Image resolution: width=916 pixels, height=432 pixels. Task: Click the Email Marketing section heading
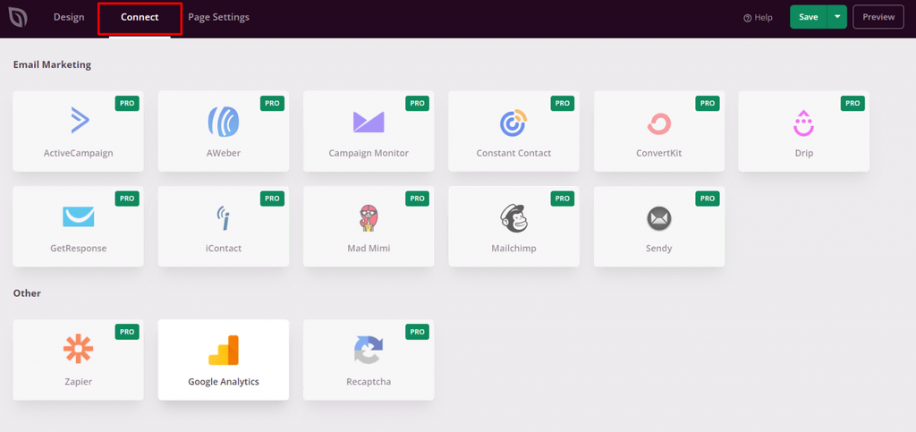[x=52, y=64]
